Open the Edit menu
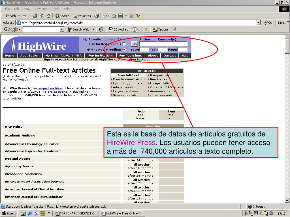290x217 pixels. (17, 9)
